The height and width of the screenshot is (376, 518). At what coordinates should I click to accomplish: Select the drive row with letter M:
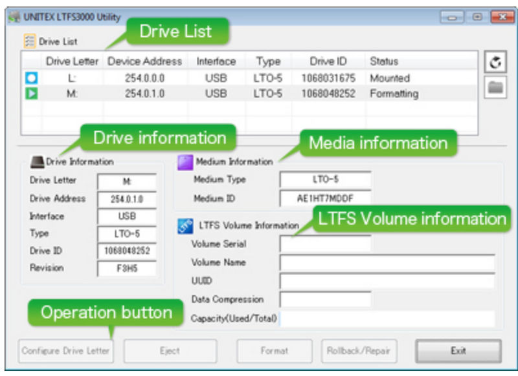194,92
